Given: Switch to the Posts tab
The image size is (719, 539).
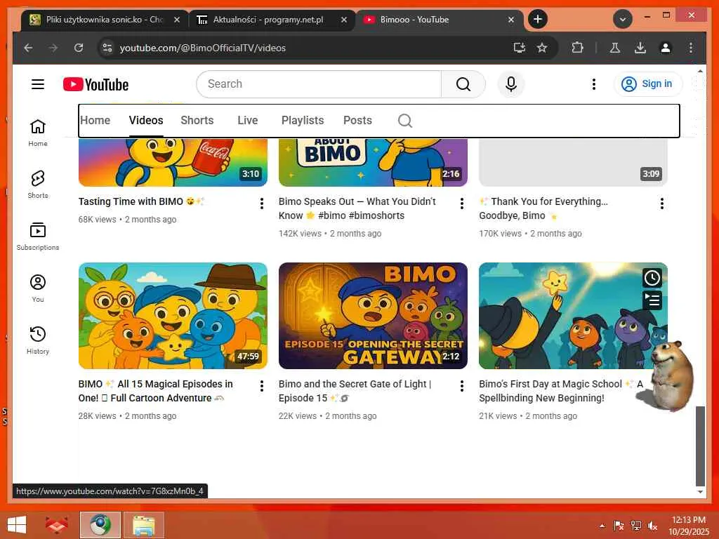Looking at the screenshot, I should tap(357, 121).
